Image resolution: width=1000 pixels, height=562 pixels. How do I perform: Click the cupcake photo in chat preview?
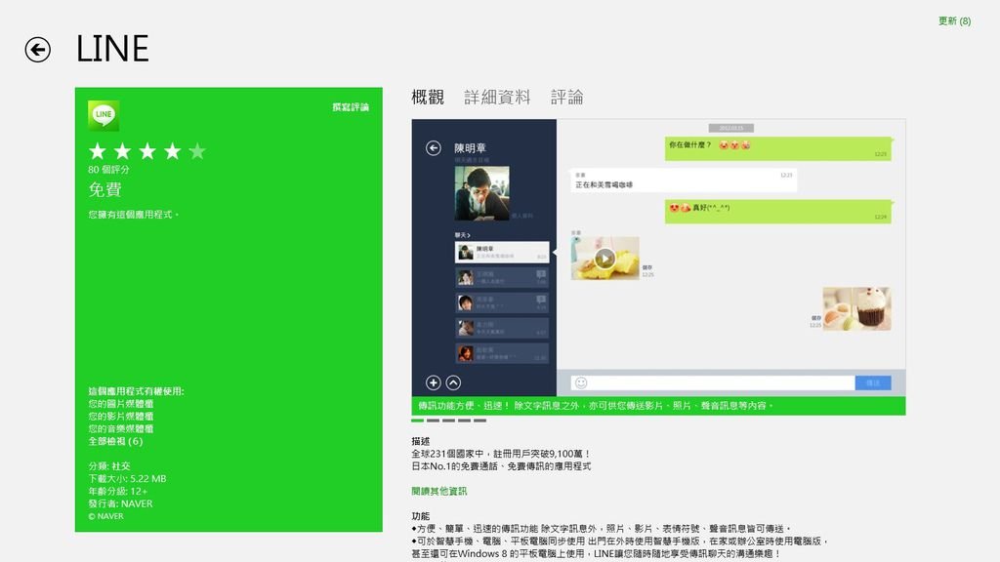856,308
